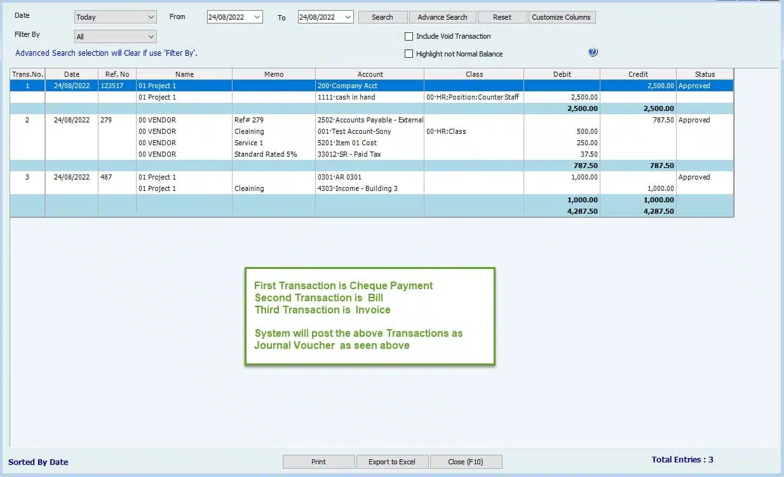
Task: Click the Credit column header
Action: (639, 74)
